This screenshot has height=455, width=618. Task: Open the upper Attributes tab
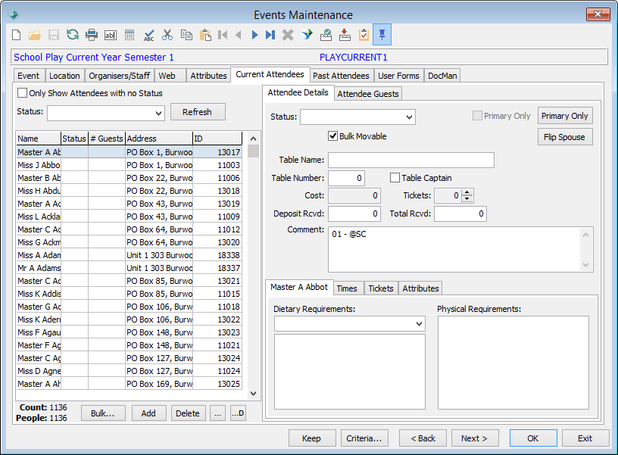tap(208, 76)
